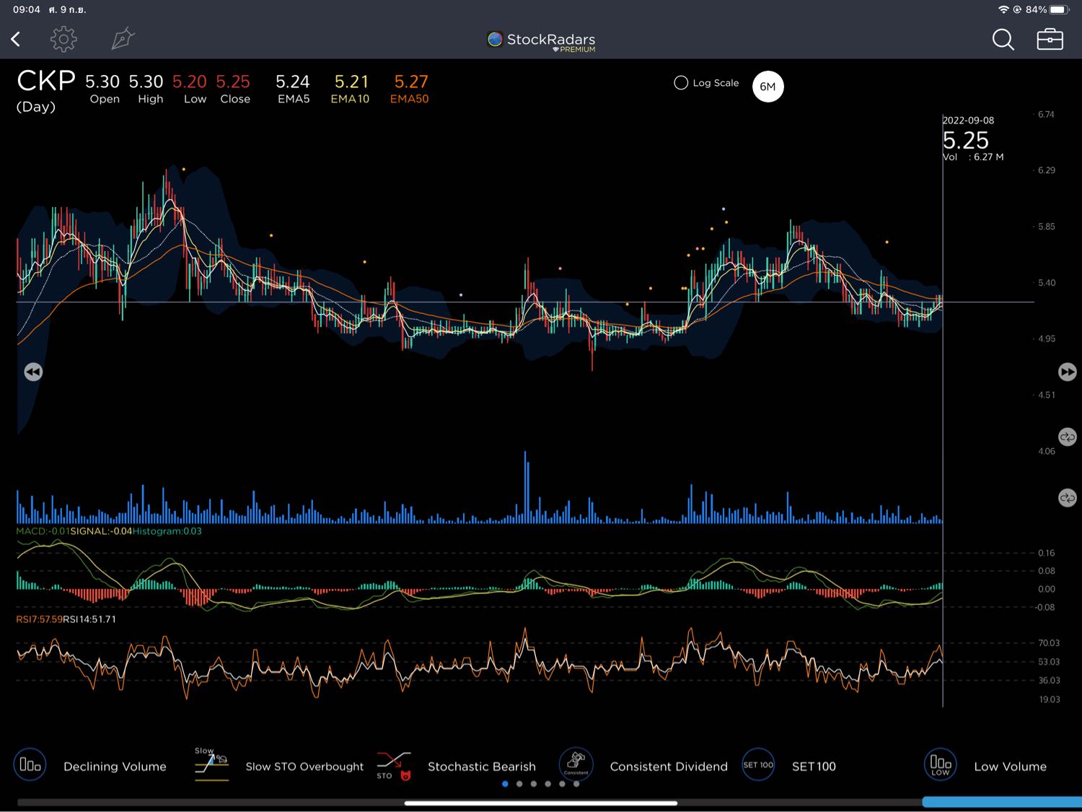Select the pen drawing tool
Viewport: 1082px width, 812px height.
(123, 39)
